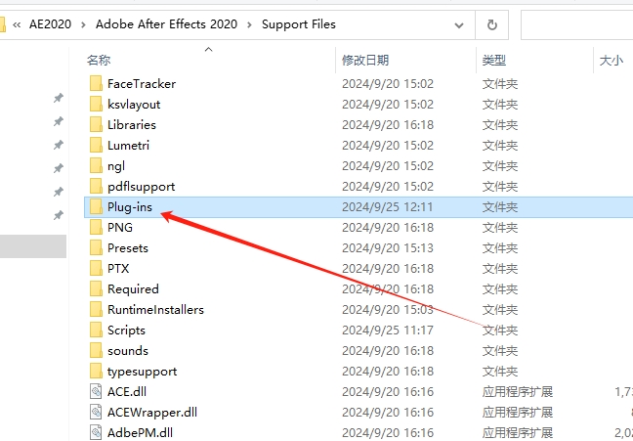The height and width of the screenshot is (441, 633).
Task: Click the AdbePM.dll file icon
Action: 96,433
